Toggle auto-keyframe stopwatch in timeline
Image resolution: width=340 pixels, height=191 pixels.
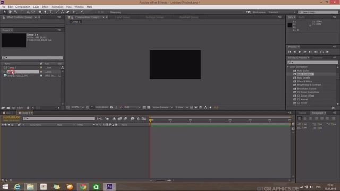(138, 119)
